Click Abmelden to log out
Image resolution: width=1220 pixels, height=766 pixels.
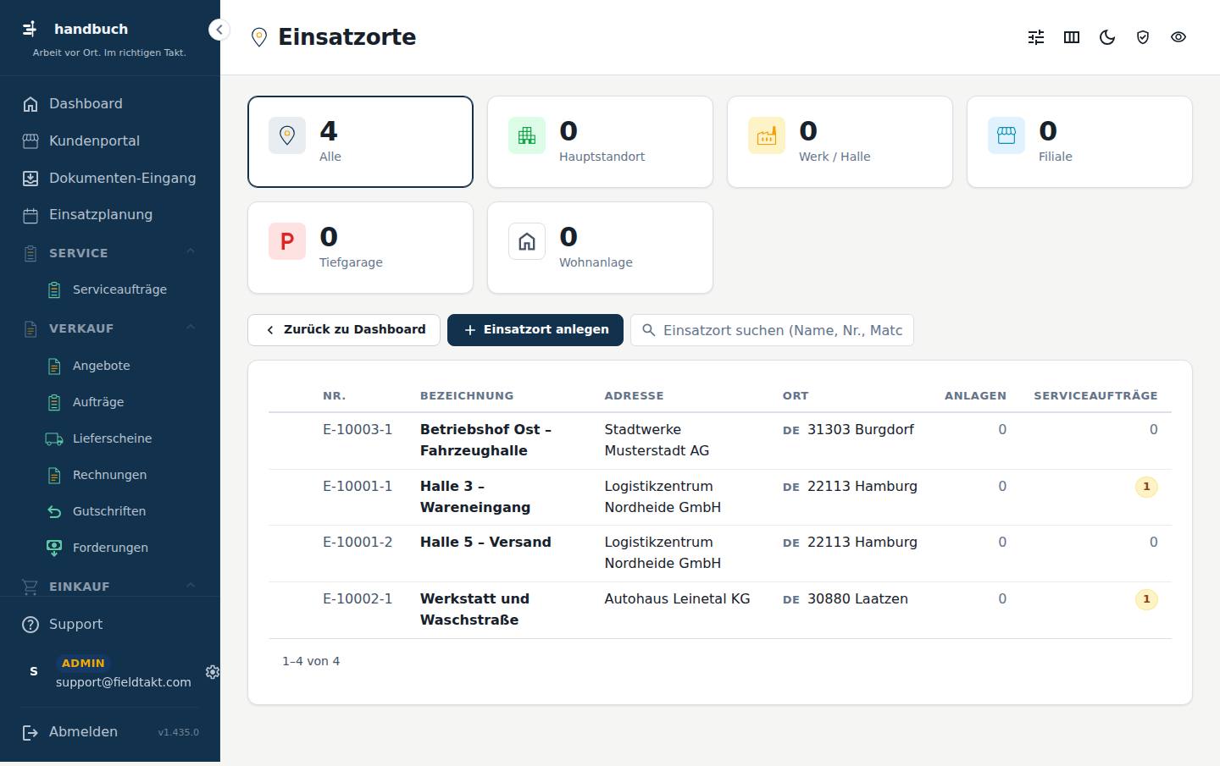71,732
